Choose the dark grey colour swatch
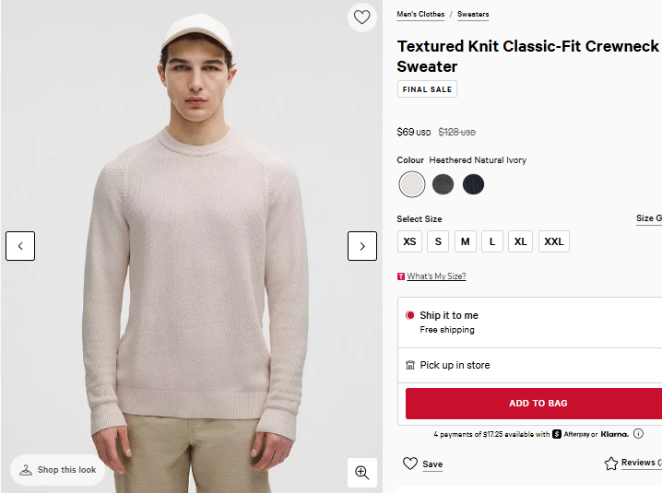The width and height of the screenshot is (662, 493). pos(443,184)
